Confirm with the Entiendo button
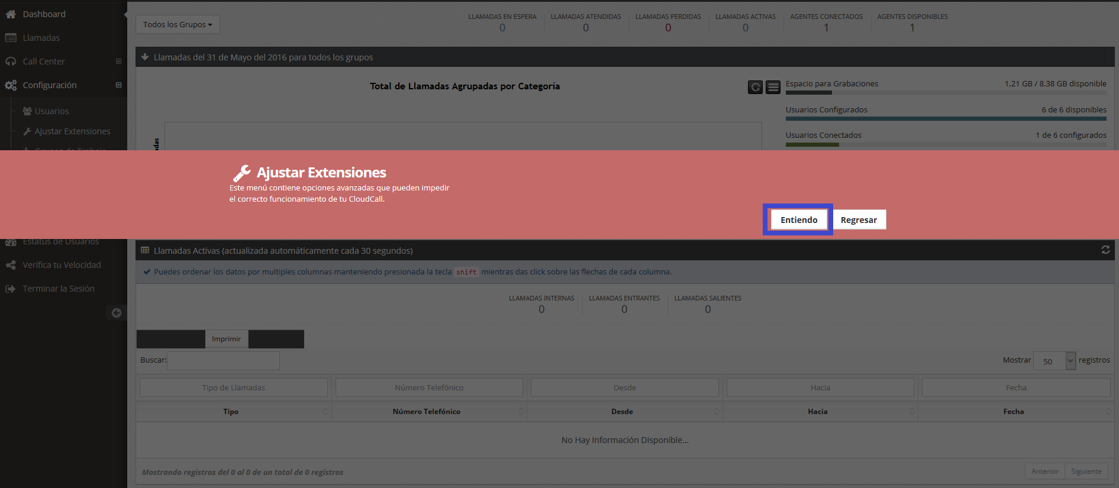Viewport: 1119px width, 488px height. [x=798, y=219]
